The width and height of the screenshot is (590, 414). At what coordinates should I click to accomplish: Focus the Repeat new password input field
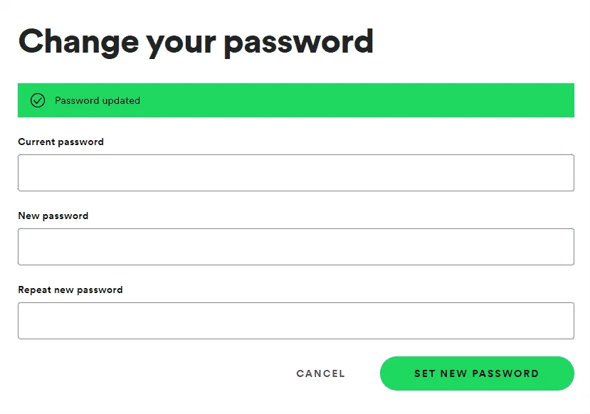(296, 321)
